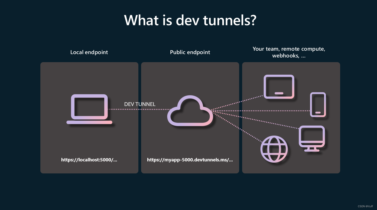Screen dimensions: 377x210
Task: Click the bottom bar inside the tablet icon
Action: [279, 93]
